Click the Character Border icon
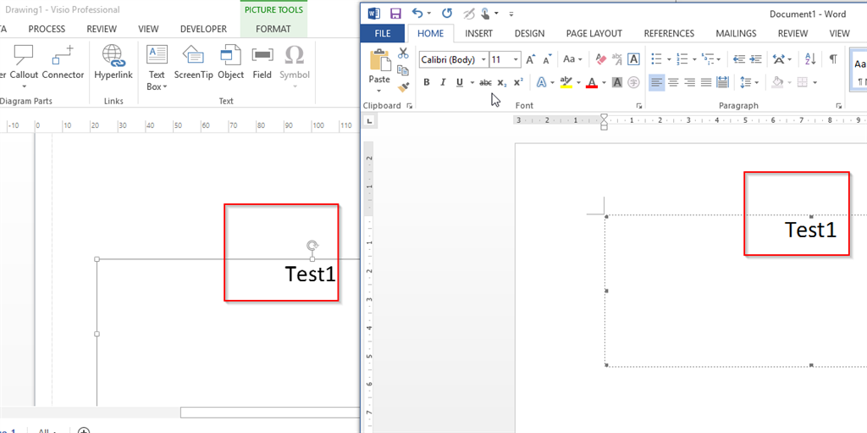This screenshot has width=867, height=433. (633, 58)
